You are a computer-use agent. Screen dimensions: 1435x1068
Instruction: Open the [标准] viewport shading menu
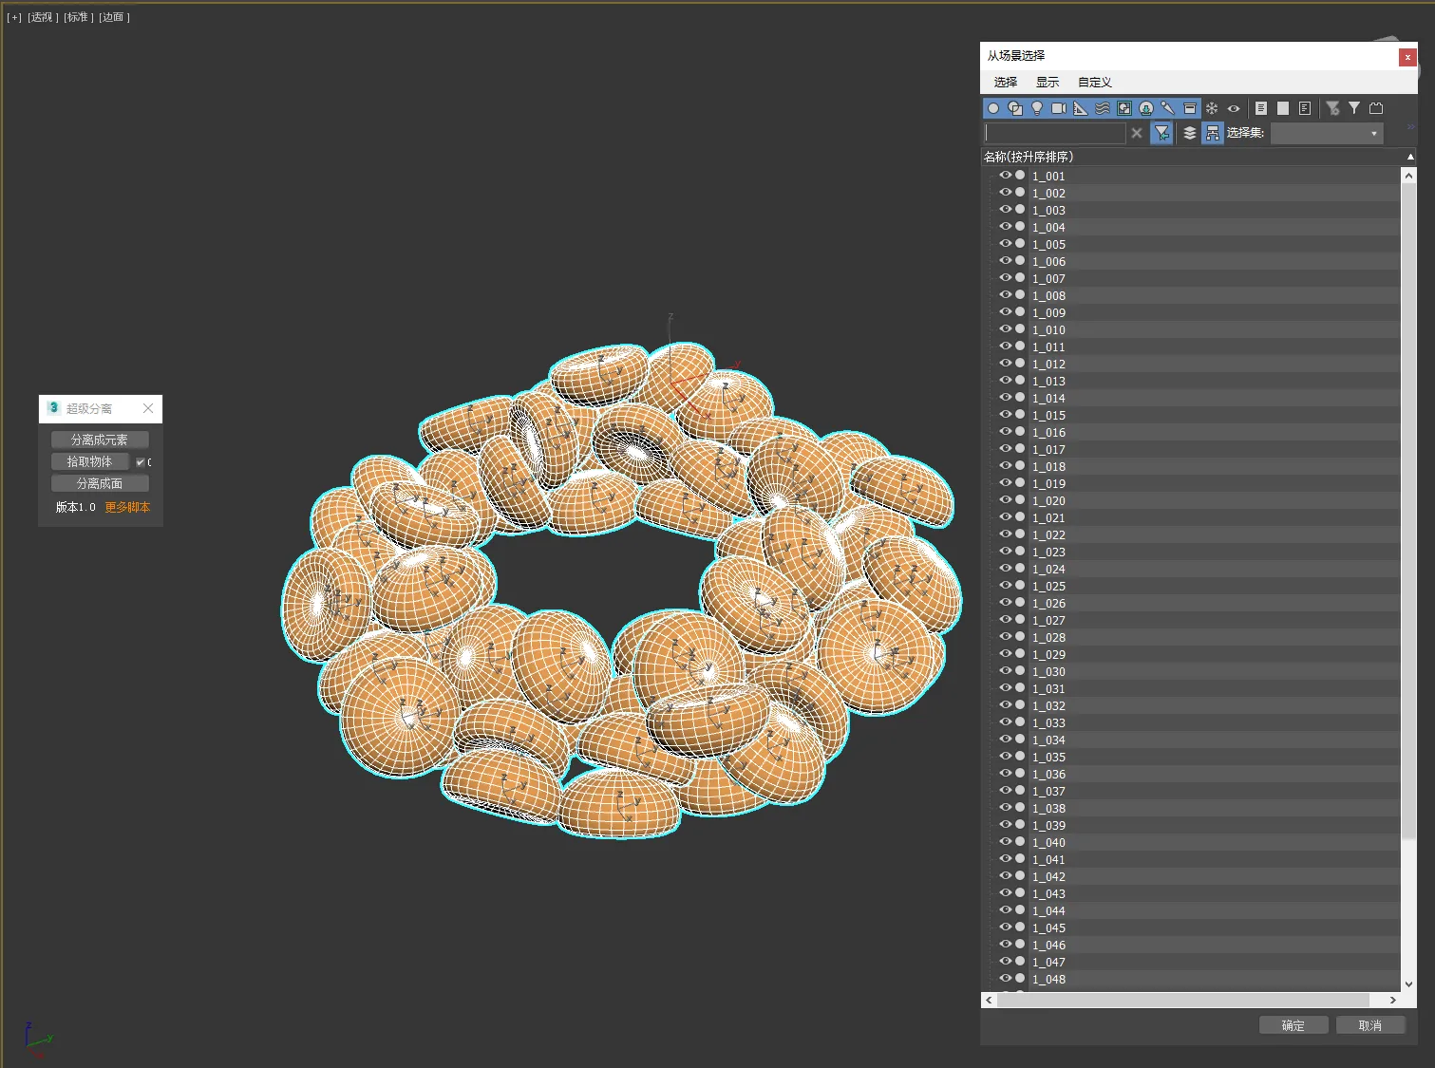(x=78, y=17)
